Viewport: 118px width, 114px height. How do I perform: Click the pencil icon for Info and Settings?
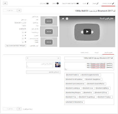click(x=113, y=4)
